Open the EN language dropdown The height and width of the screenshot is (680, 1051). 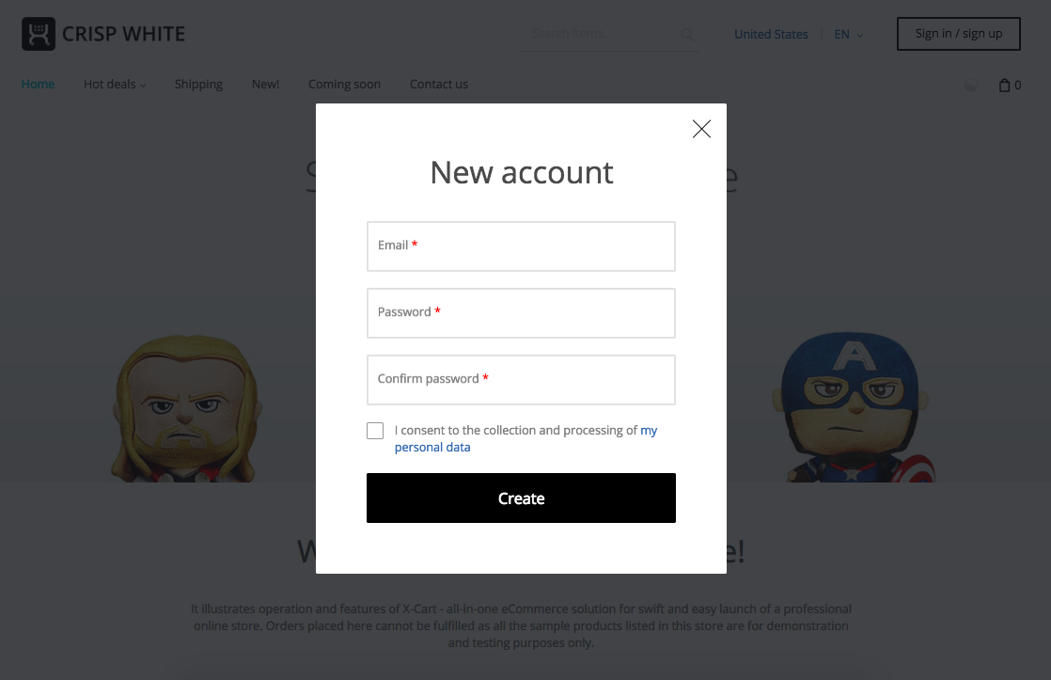click(x=849, y=34)
